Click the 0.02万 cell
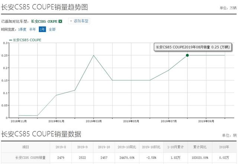238x164 pixels. click(224, 158)
